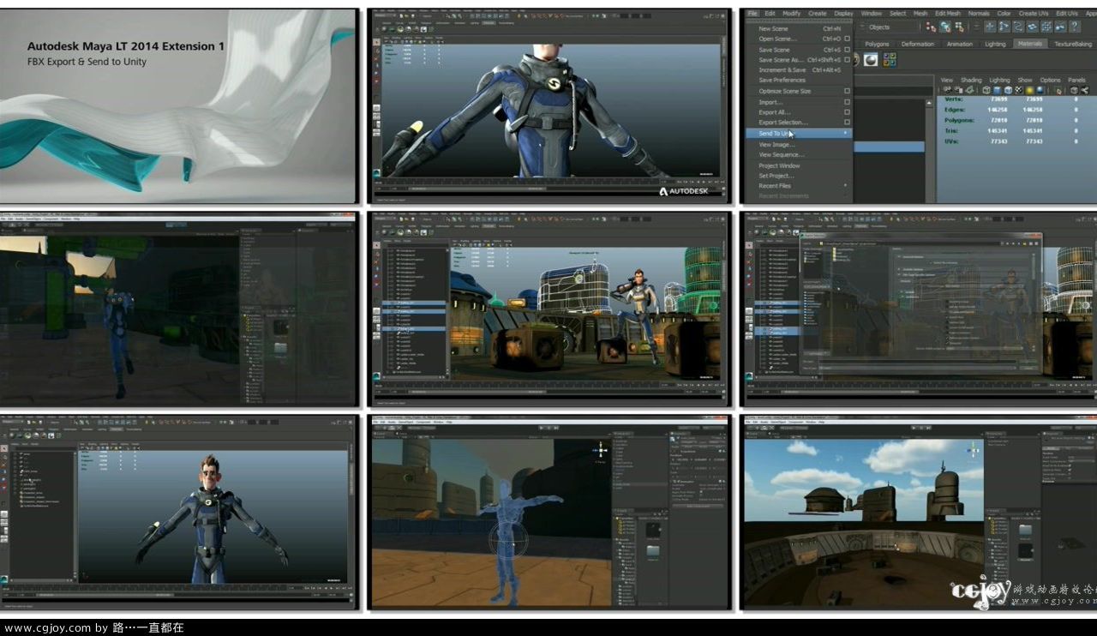Open the viewport View panel menu
1097x636 pixels.
tap(946, 80)
